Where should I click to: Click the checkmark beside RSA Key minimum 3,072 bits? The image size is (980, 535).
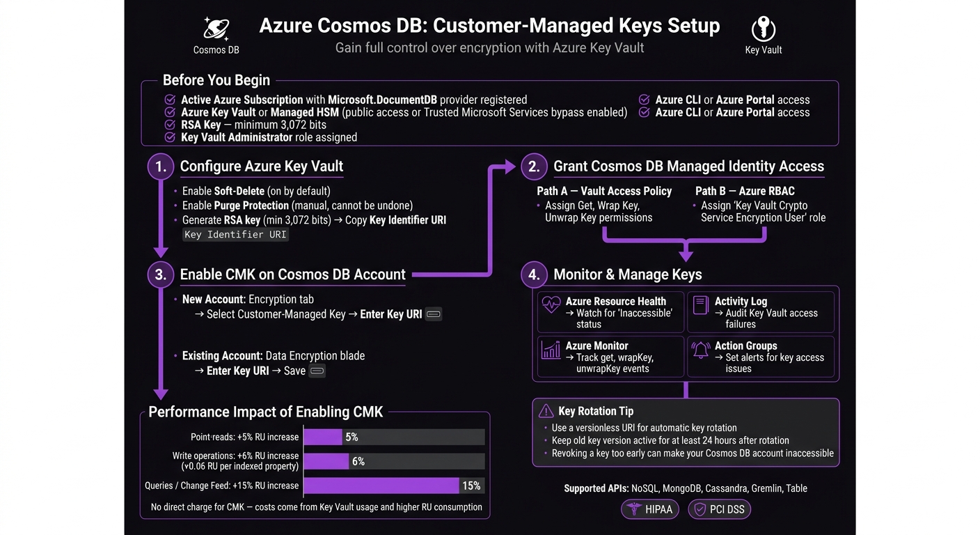(169, 125)
